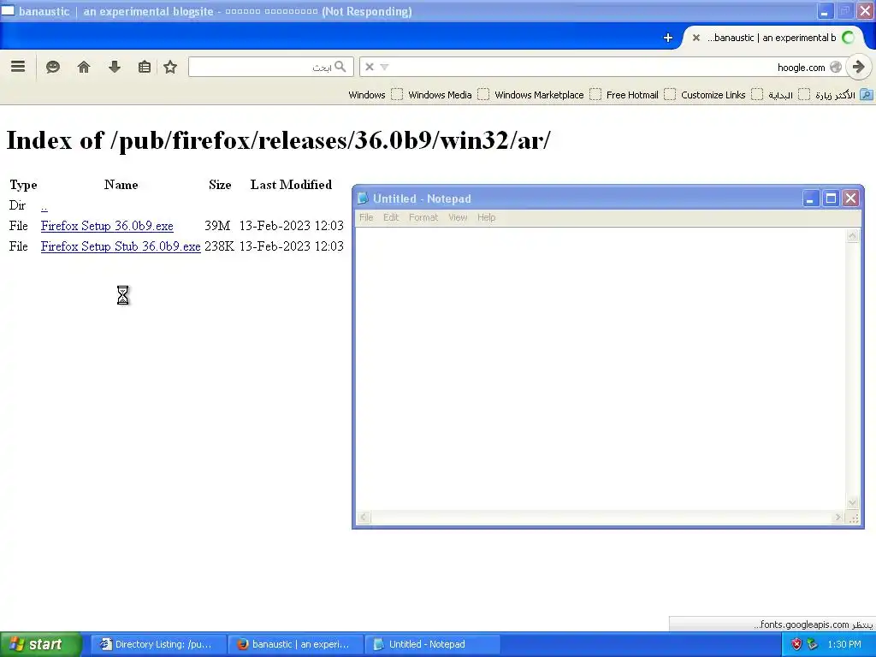Click Notepad horizontal scrollbar left arrow

click(363, 518)
